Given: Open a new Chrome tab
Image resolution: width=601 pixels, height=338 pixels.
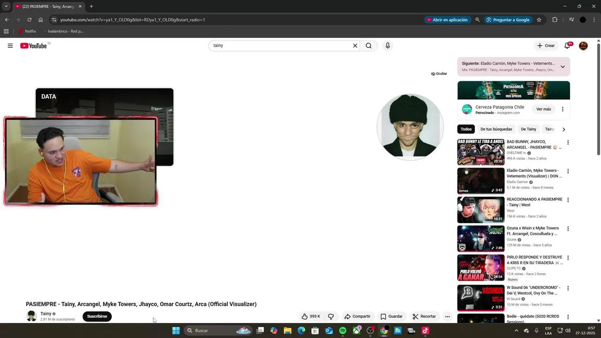Looking at the screenshot, I should tap(91, 7).
